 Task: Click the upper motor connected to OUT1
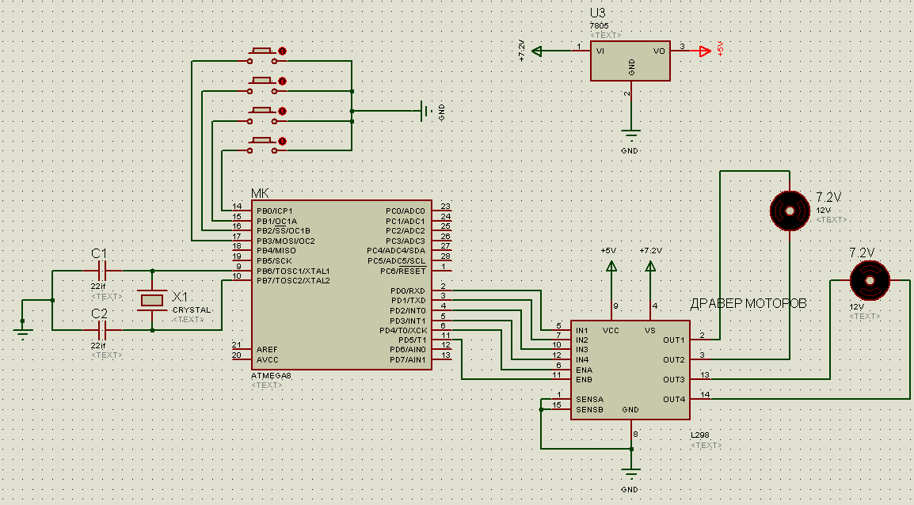pyautogui.click(x=790, y=210)
